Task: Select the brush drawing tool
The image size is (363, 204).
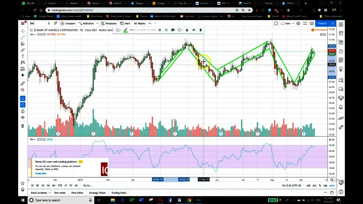Action: tap(23, 50)
